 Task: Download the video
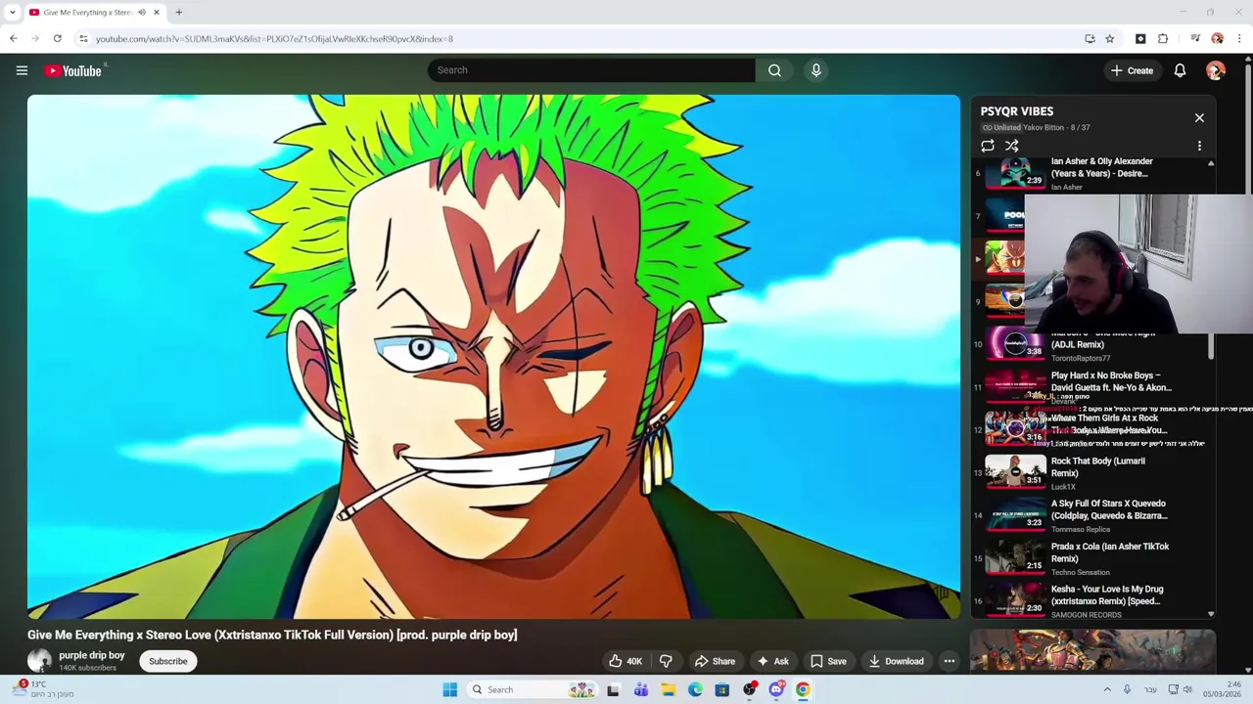pyautogui.click(x=896, y=661)
